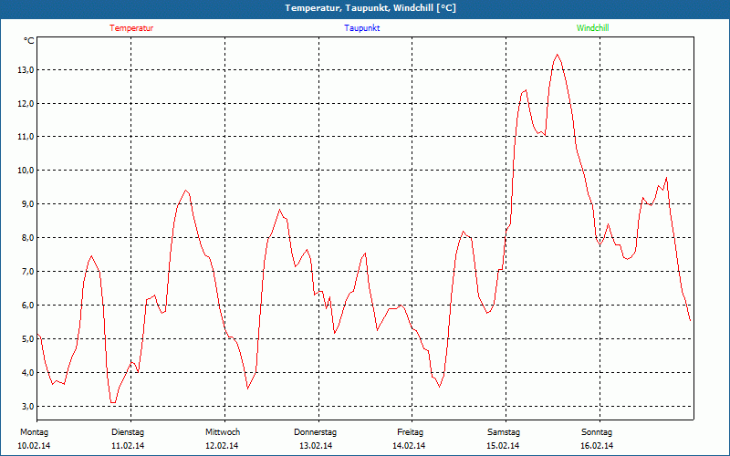Viewport: 730px width, 456px height.
Task: Click the Montag day label
Action: click(x=34, y=432)
